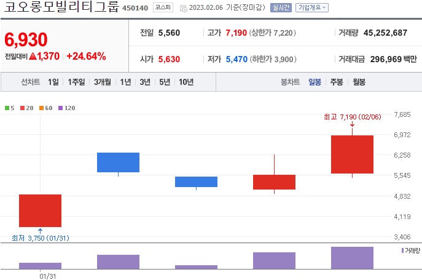Click the 02/06 red candlestick under 최고

tap(353, 154)
